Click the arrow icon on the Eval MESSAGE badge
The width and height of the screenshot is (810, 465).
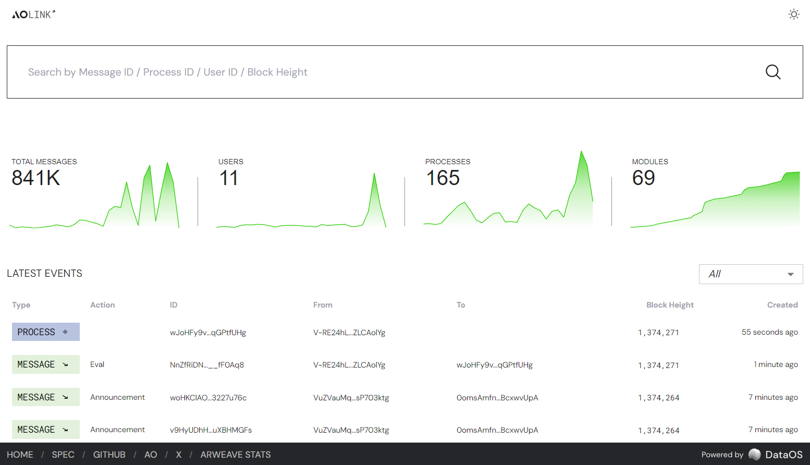tap(66, 364)
